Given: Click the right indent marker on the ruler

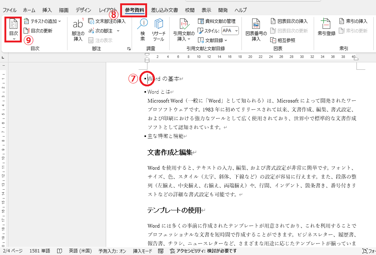Looking at the screenshot, I should (x=356, y=59).
